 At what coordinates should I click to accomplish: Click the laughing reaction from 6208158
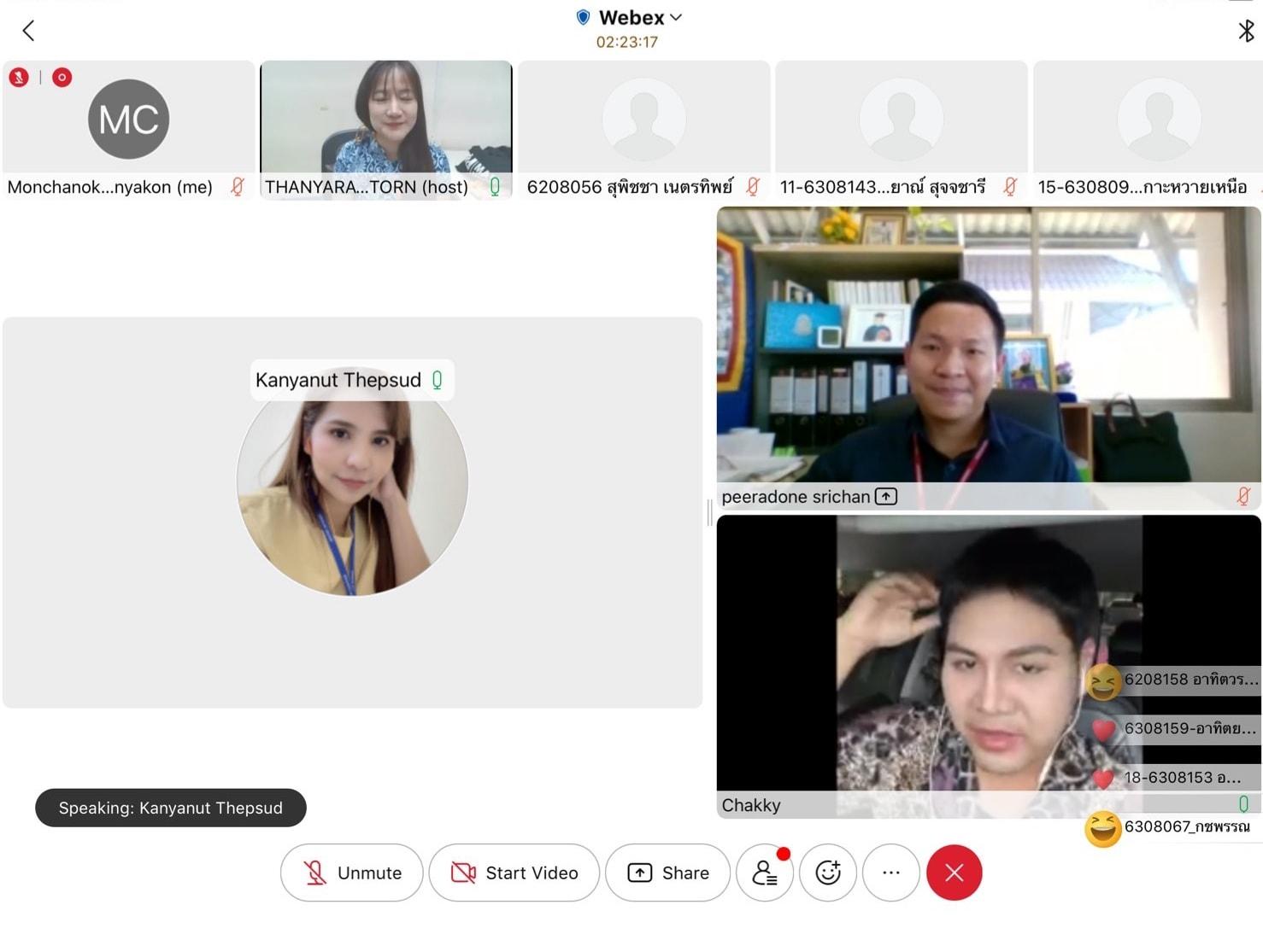click(x=1103, y=682)
